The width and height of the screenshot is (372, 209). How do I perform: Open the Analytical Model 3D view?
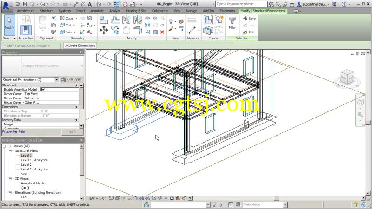pyautogui.click(x=33, y=183)
